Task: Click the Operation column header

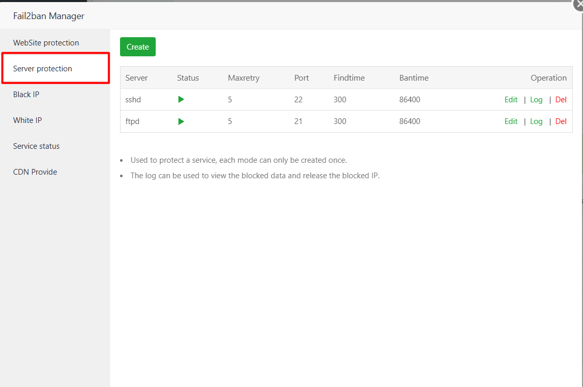Action: point(548,78)
